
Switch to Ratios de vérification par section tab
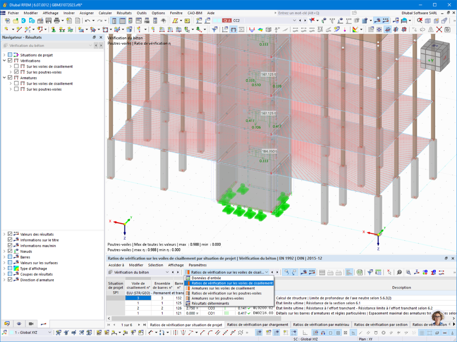[381, 324]
